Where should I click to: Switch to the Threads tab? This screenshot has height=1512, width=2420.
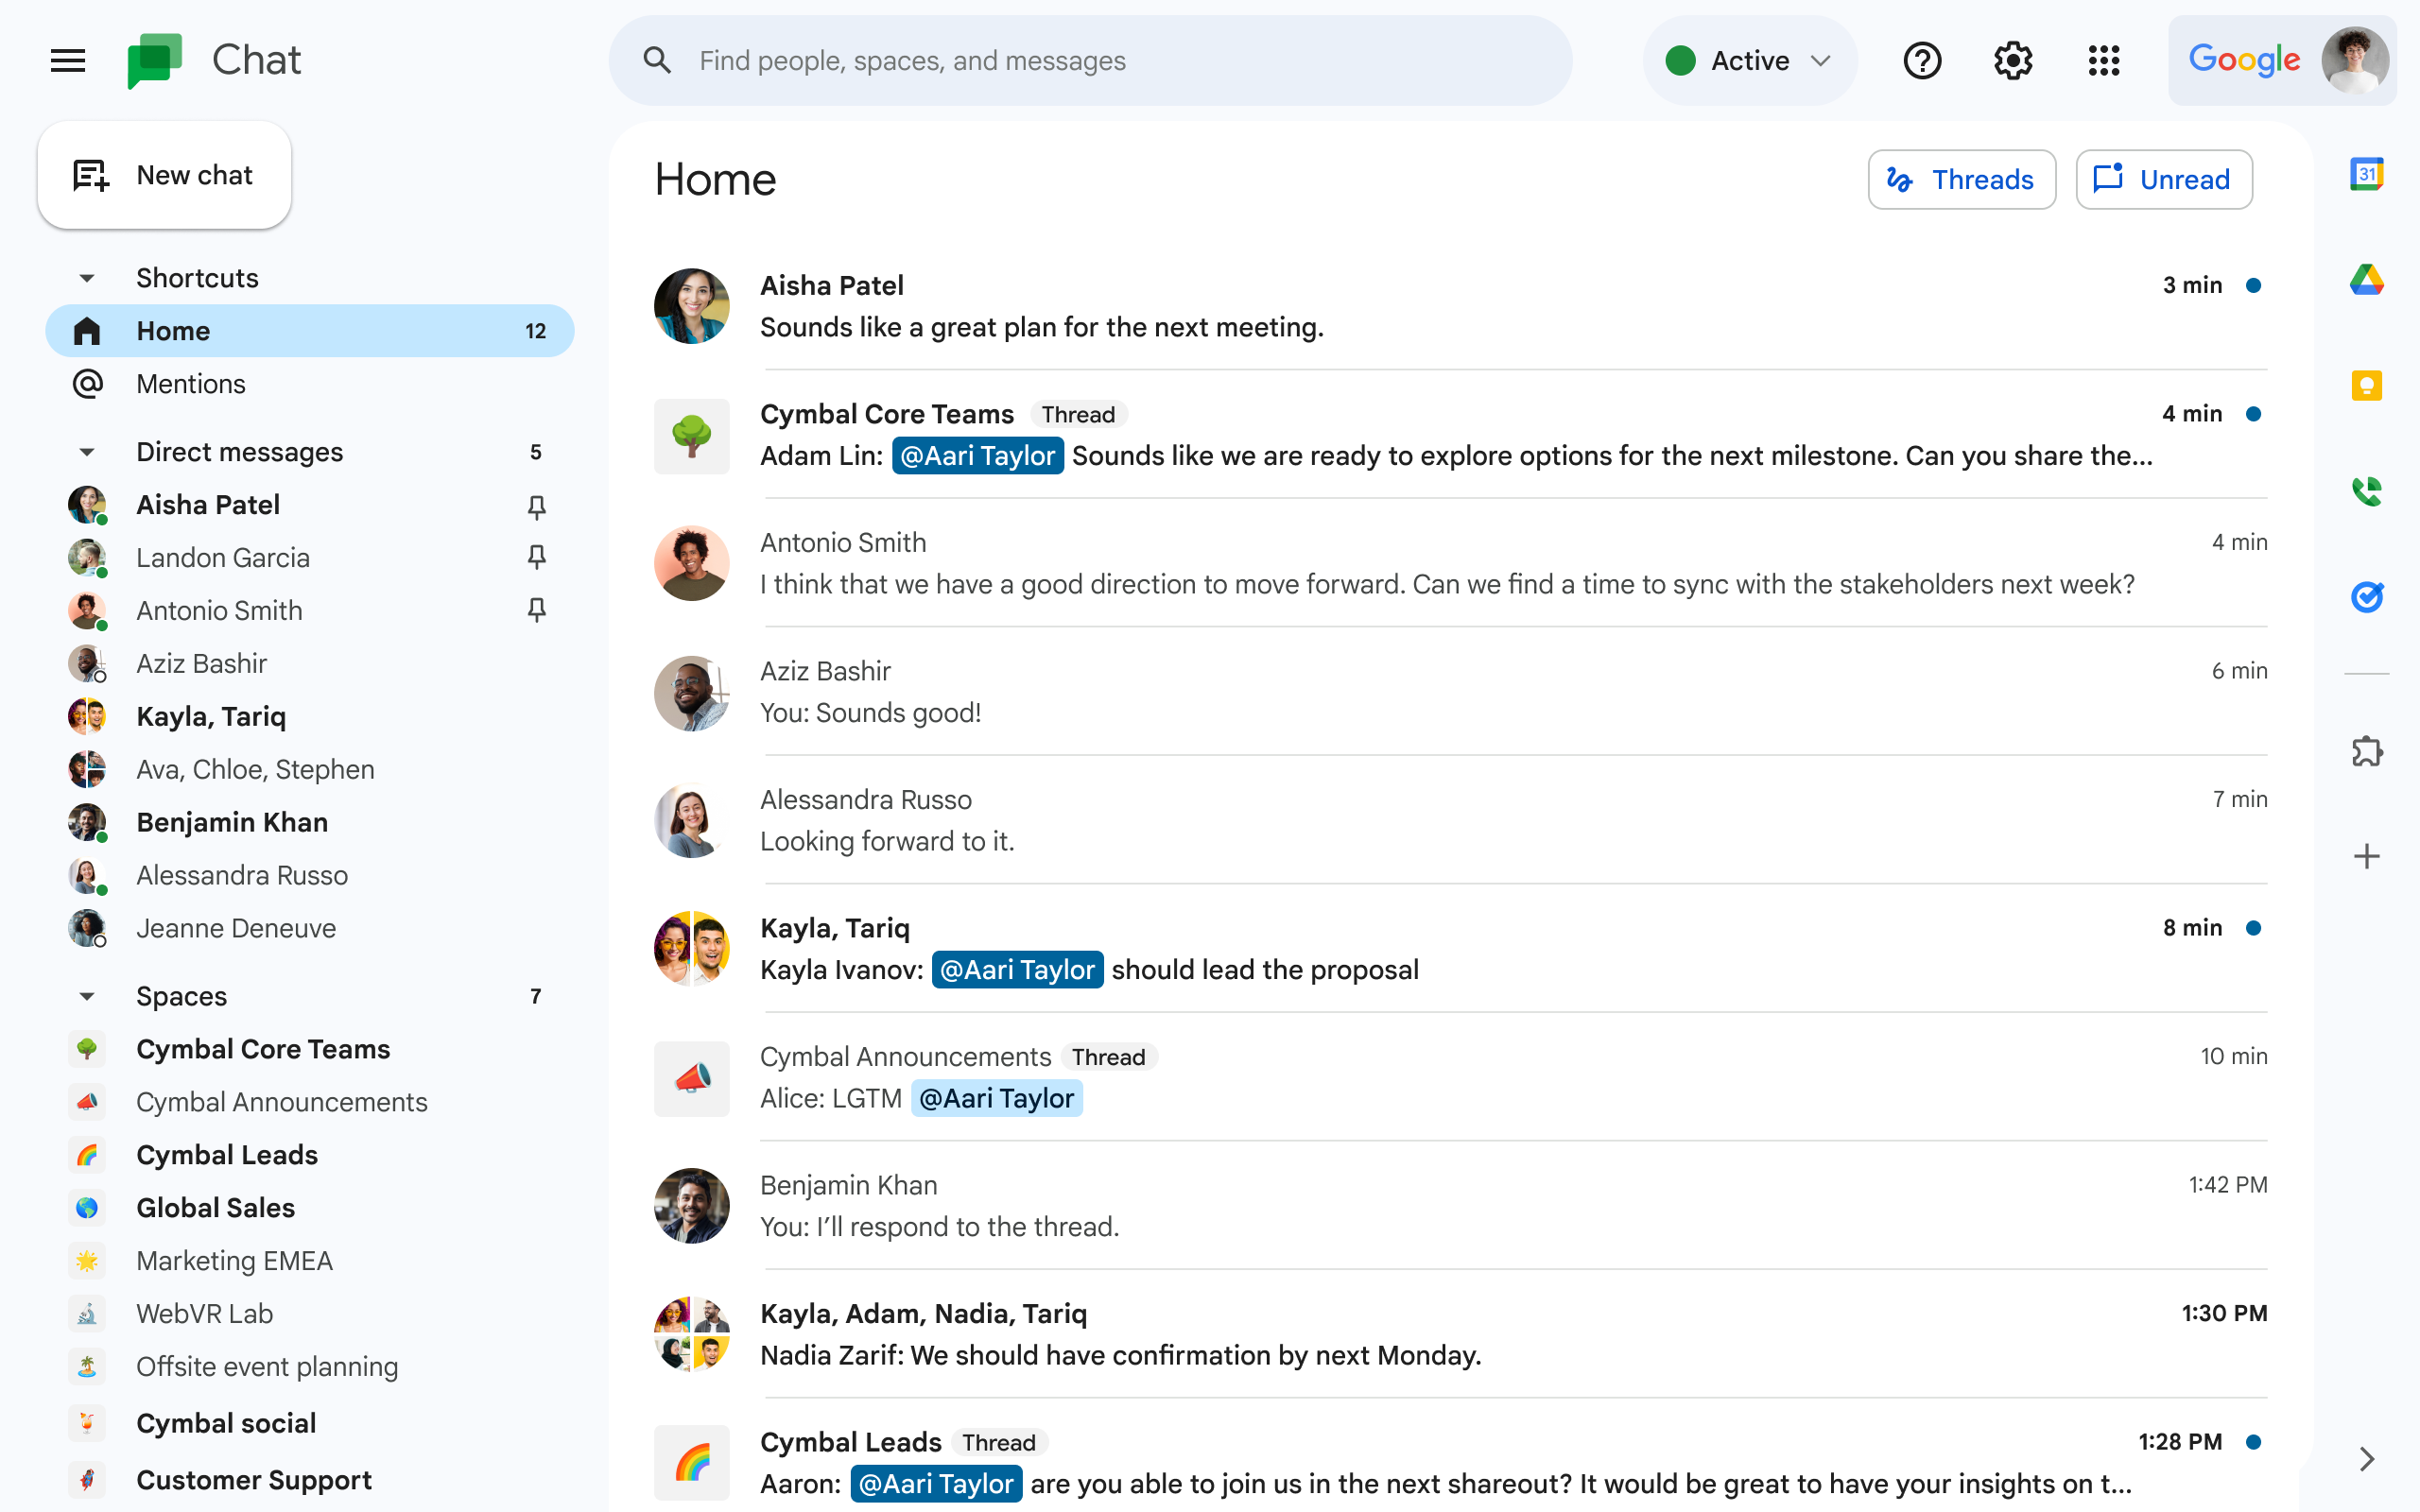pyautogui.click(x=1962, y=180)
